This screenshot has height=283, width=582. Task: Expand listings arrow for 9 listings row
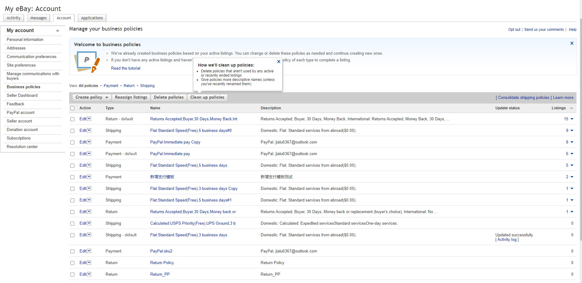572,131
